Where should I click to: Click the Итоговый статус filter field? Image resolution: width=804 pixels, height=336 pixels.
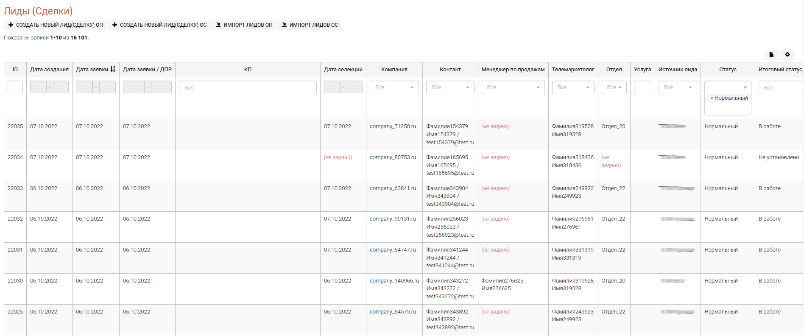pos(780,87)
